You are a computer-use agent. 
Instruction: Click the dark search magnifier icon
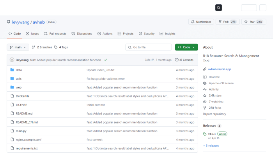(218, 8)
